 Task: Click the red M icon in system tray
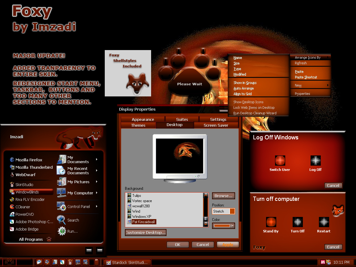click(x=323, y=262)
